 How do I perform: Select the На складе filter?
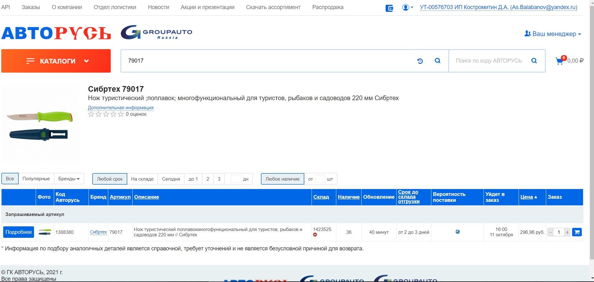(x=142, y=179)
